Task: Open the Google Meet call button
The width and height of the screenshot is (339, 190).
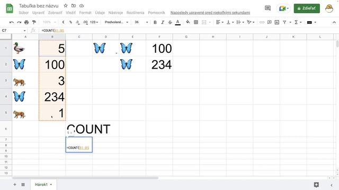Action: tap(283, 8)
